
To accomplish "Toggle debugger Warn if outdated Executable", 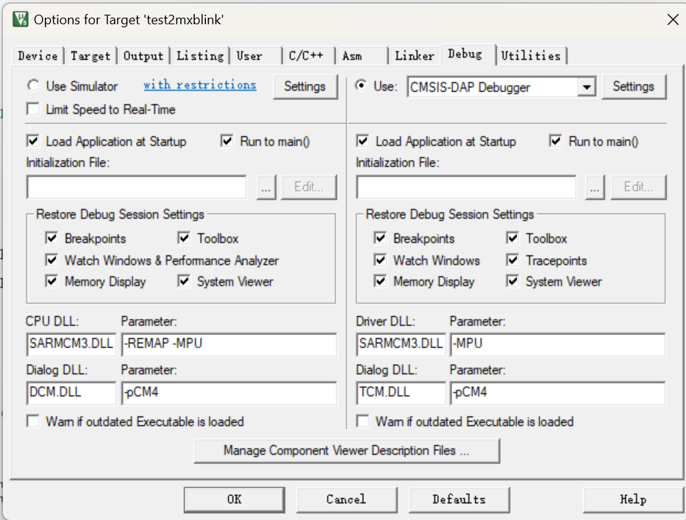I will click(x=362, y=421).
